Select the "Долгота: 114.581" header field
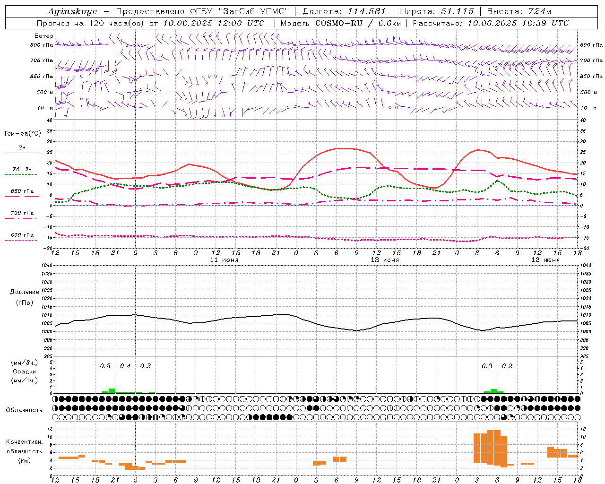The height and width of the screenshot is (484, 605). pos(344,11)
